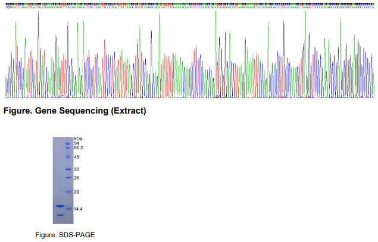Select the 66.2 kDa marker label
Viewport: 378px width, 242px height.
tap(78, 147)
